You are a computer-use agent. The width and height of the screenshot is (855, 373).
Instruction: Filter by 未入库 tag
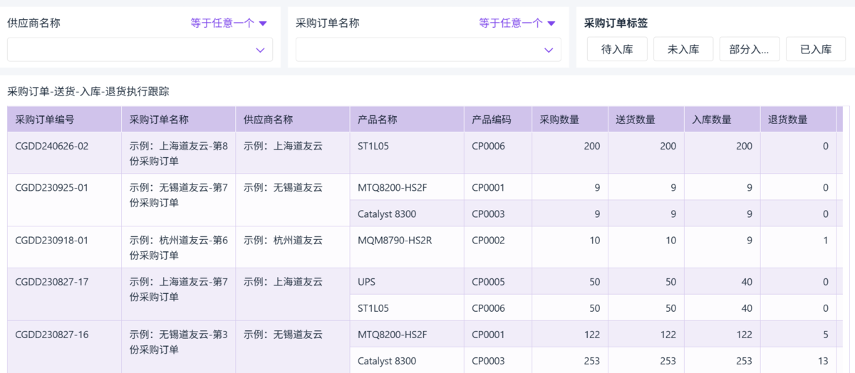[x=683, y=49]
